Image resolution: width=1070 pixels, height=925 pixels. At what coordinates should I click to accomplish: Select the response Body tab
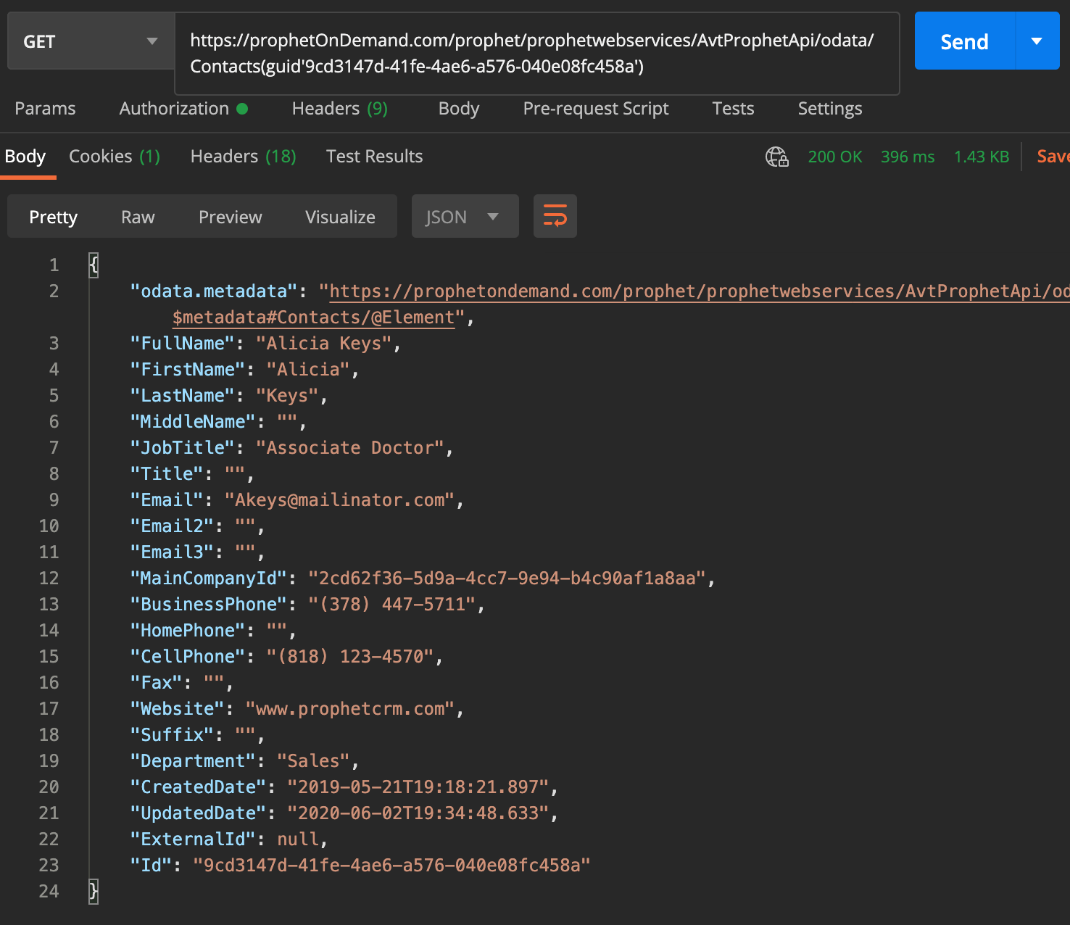(x=25, y=157)
